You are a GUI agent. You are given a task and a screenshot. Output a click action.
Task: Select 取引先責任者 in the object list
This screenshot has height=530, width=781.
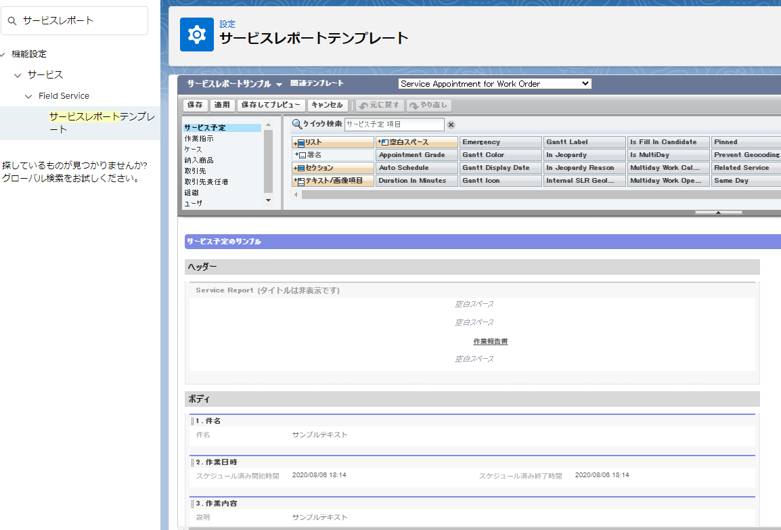[206, 182]
